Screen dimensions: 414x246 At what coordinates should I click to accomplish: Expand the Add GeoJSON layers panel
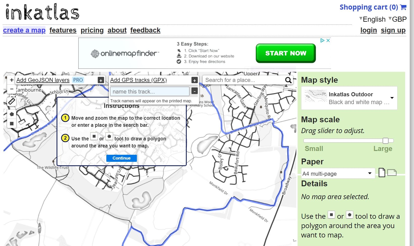pyautogui.click(x=101, y=80)
